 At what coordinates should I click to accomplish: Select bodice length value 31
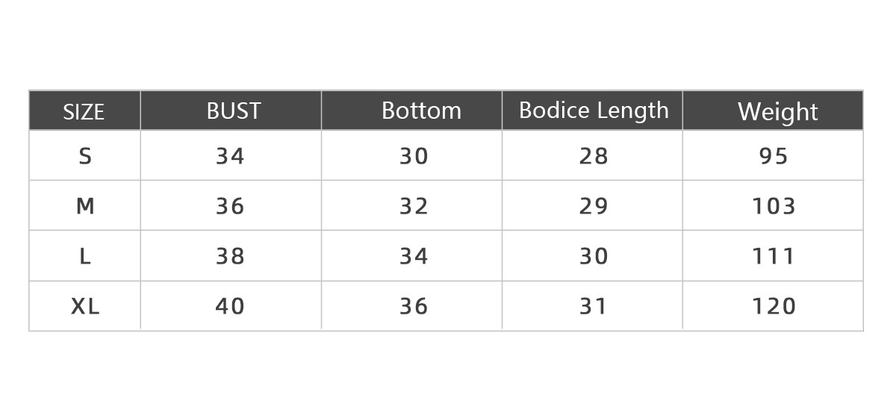pos(594,306)
